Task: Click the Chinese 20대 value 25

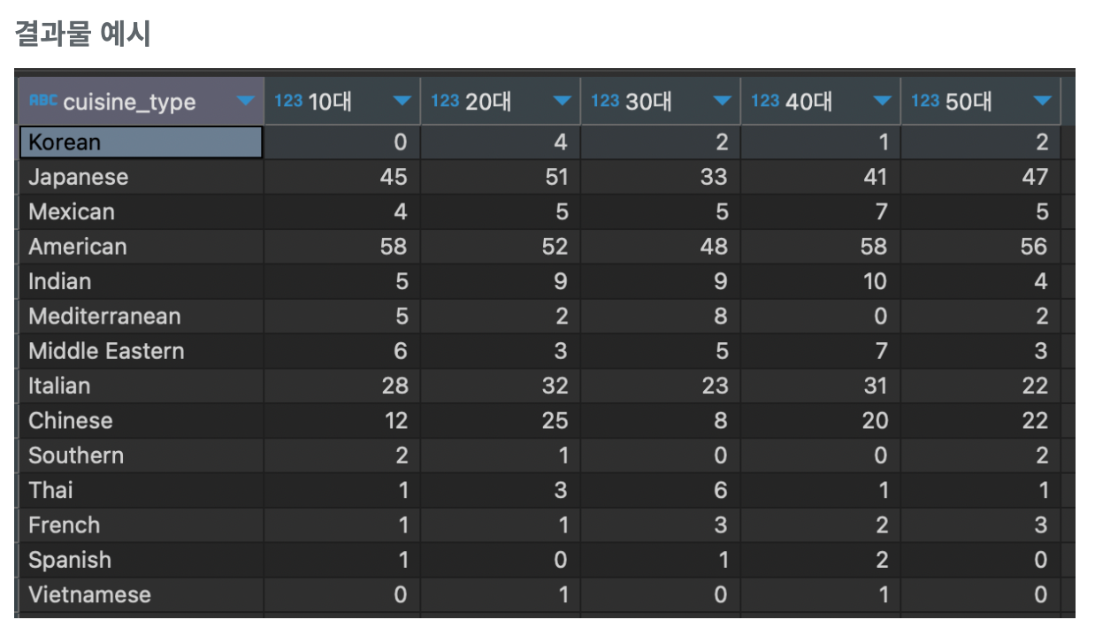Action: (555, 421)
